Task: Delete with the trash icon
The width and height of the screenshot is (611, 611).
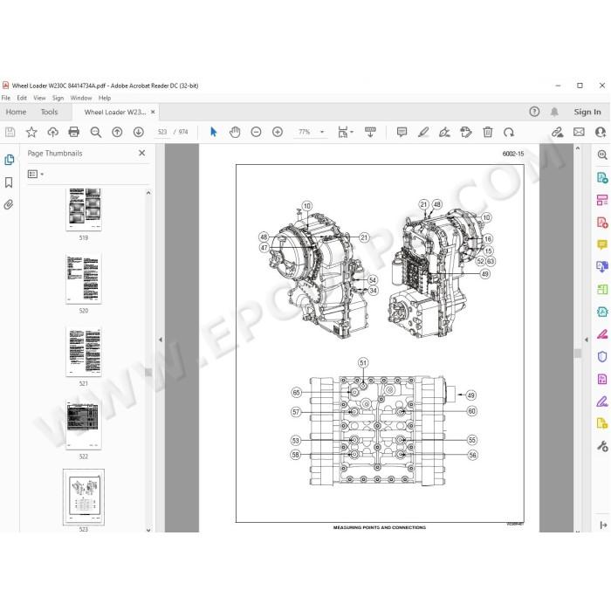Action: [x=487, y=132]
